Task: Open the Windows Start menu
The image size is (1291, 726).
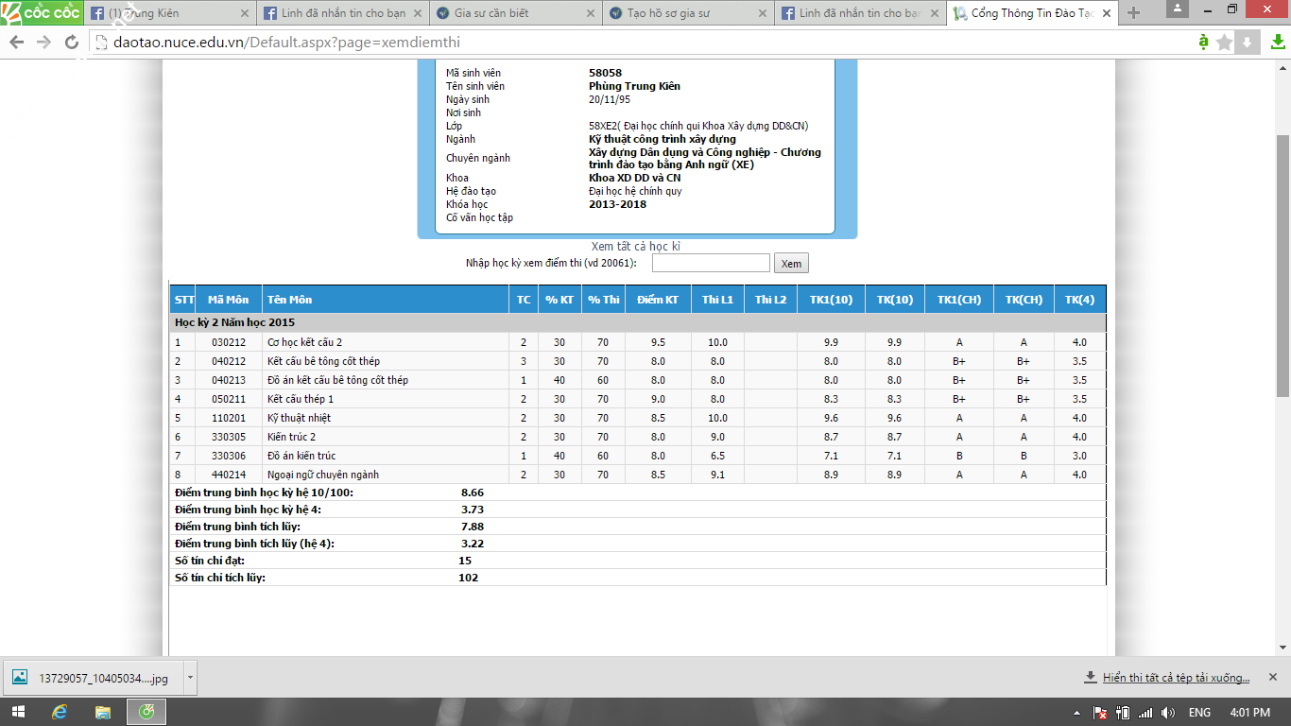Action: click(x=18, y=712)
